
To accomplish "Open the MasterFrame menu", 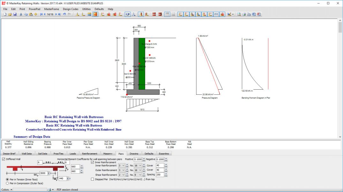I will pos(51,9).
